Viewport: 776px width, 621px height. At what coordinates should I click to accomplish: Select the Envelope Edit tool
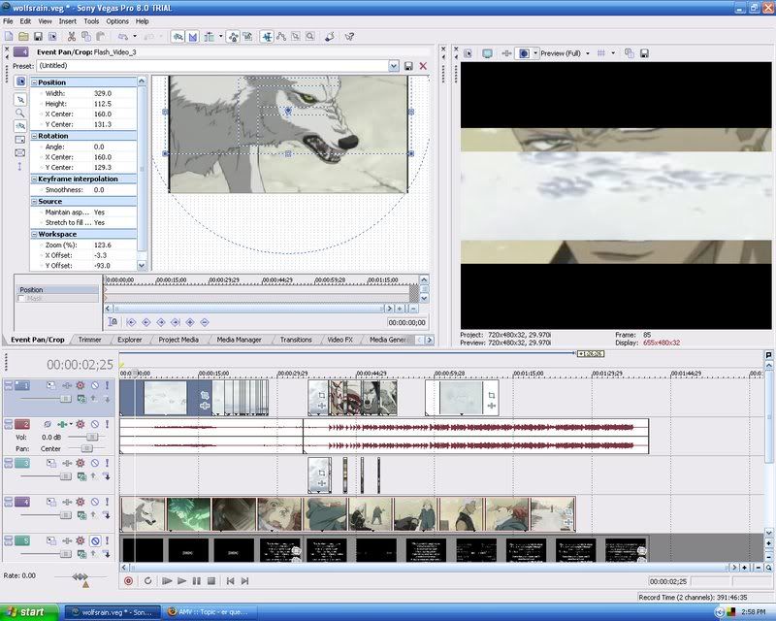(281, 36)
